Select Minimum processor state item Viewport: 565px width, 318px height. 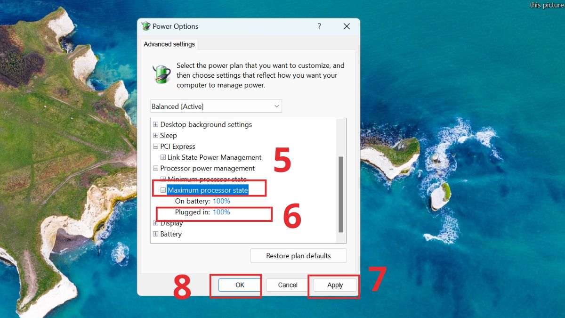(207, 179)
